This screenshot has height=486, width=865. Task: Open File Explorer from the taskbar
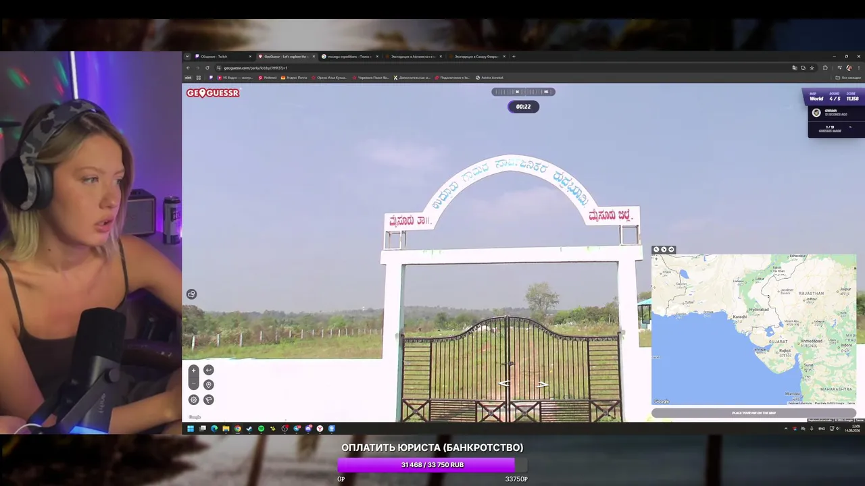click(226, 429)
